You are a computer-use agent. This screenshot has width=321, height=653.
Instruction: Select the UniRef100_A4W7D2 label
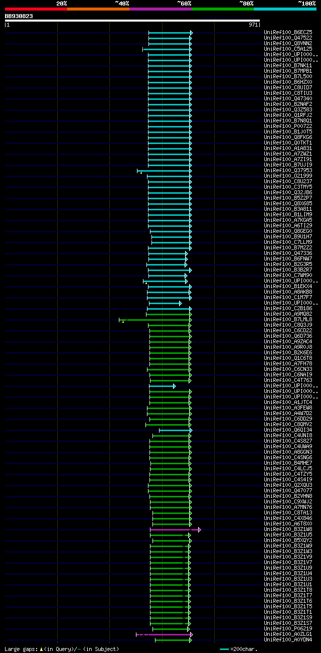288,414
